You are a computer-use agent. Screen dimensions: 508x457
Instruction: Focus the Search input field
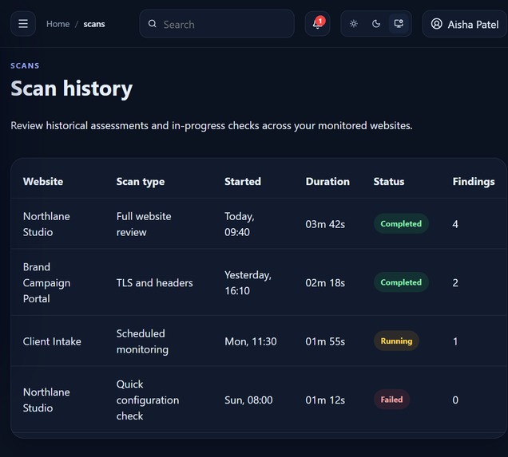(216, 24)
